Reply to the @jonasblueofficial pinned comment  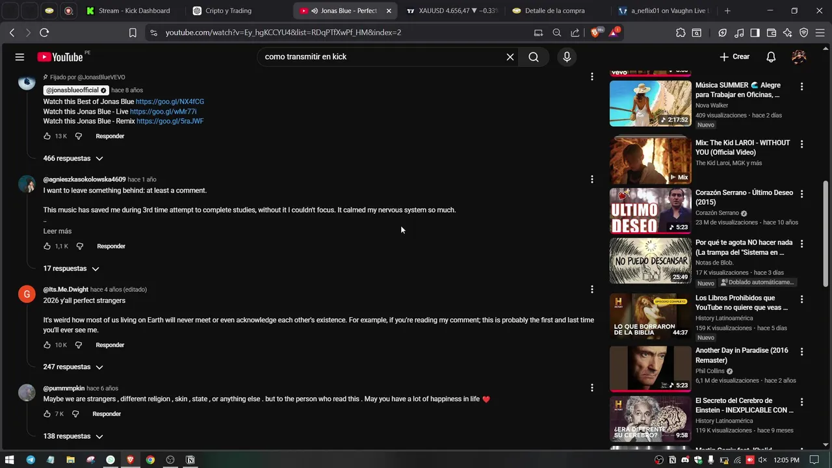coord(110,136)
